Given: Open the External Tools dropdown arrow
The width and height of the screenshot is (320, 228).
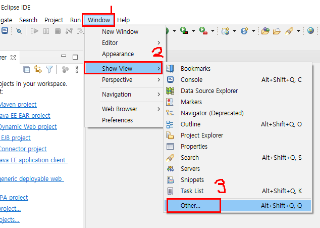Looking at the screenshot, I should click(212, 31).
